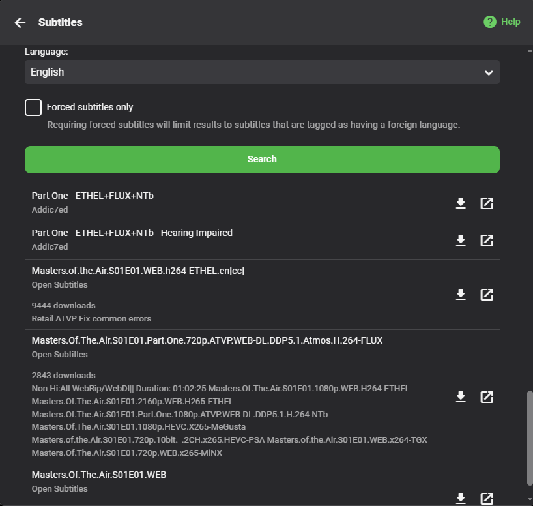Click the back arrow next to Subtitles
Screen dimensions: 533x506
pos(20,23)
